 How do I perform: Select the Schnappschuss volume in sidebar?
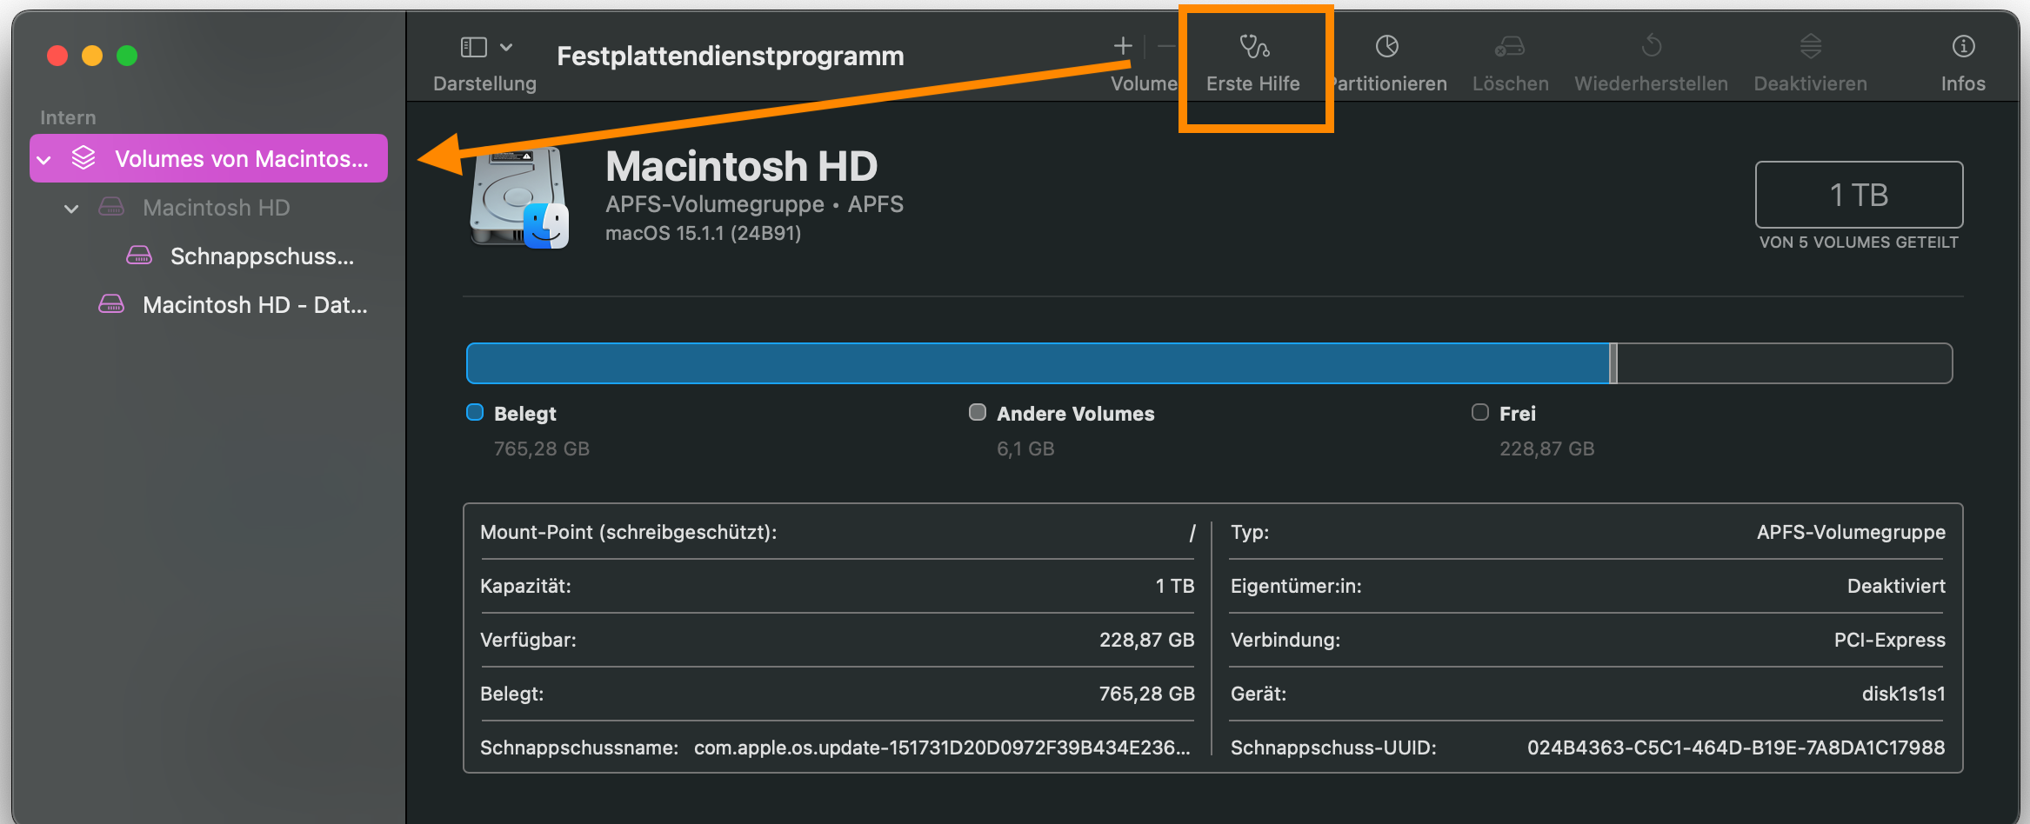261,256
